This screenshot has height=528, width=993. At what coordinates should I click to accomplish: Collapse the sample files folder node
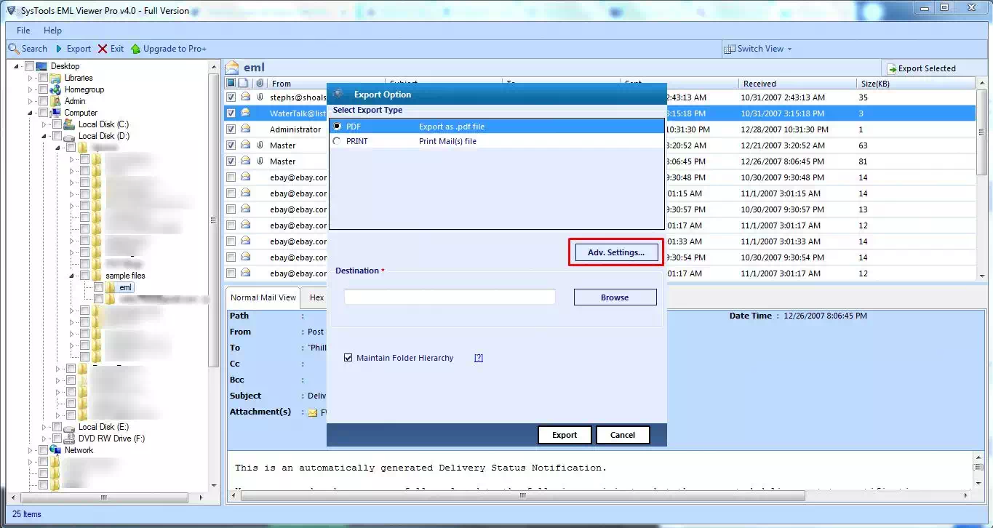tap(71, 276)
